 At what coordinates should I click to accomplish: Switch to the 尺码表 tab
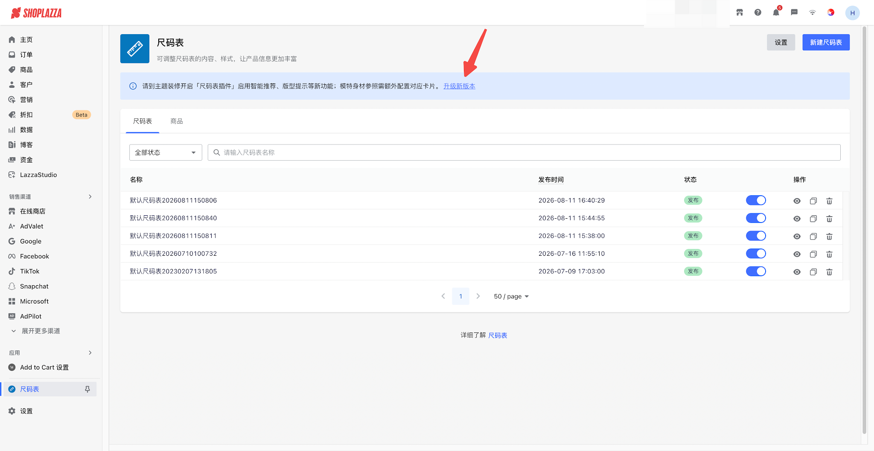click(143, 121)
